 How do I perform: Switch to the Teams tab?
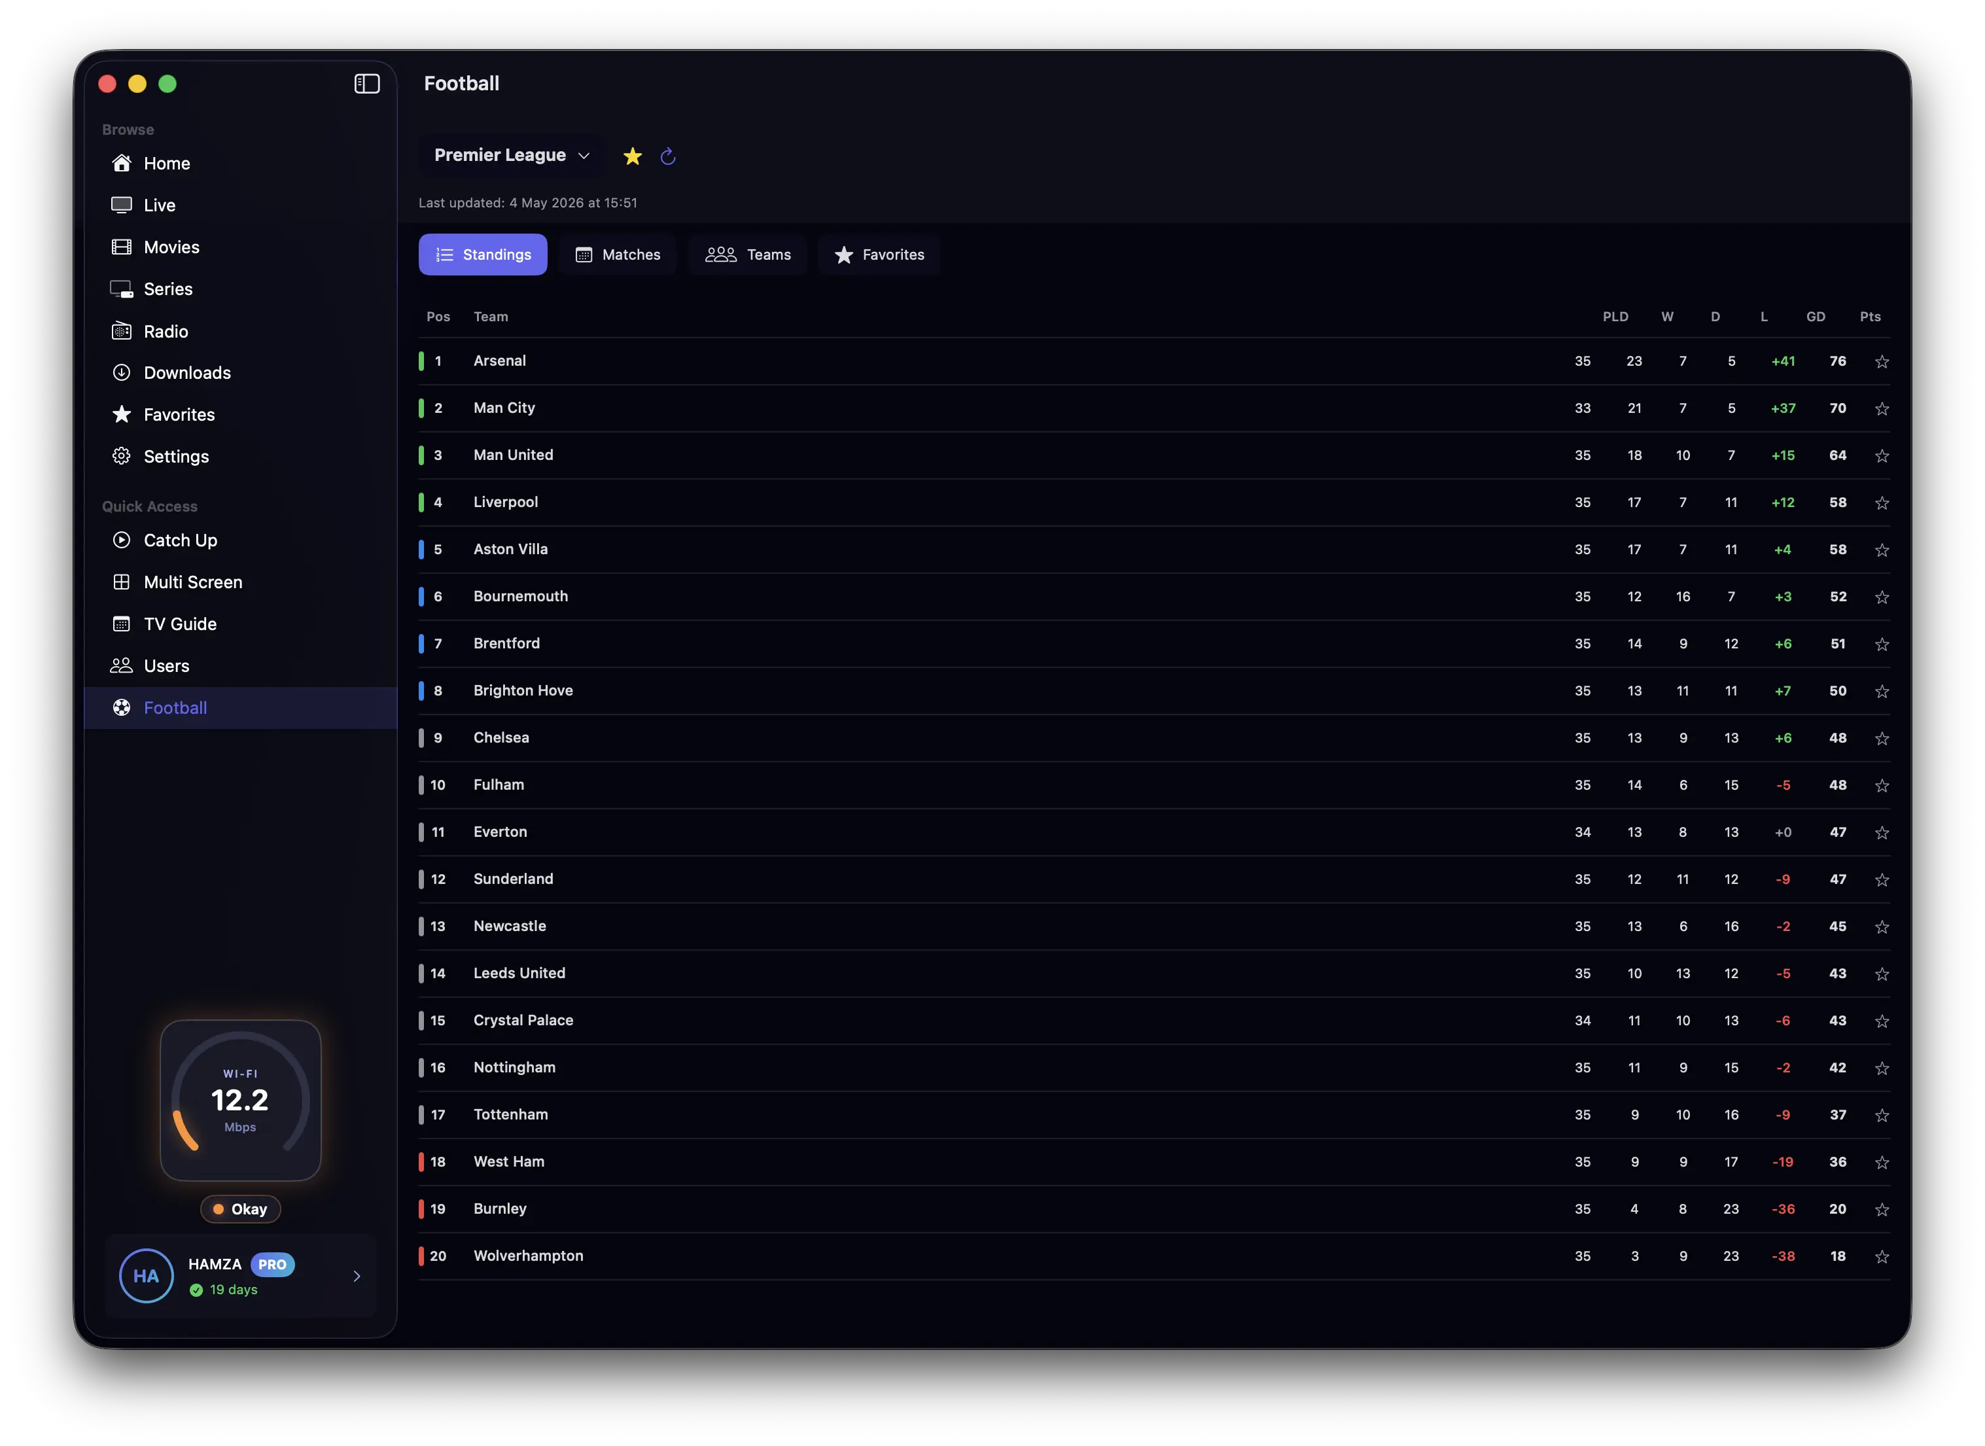point(747,255)
